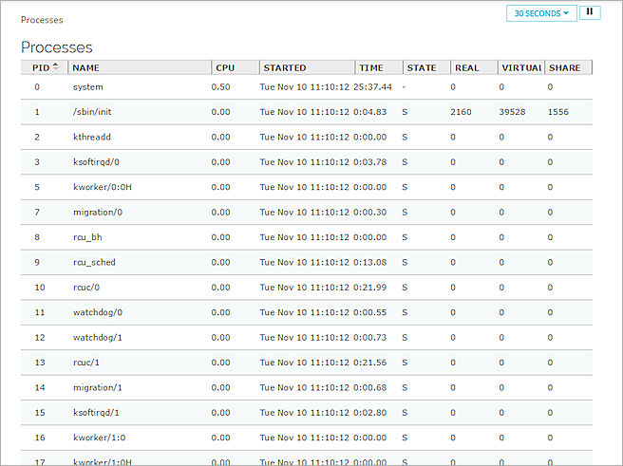Click the rcu_sched process entry

click(x=94, y=262)
